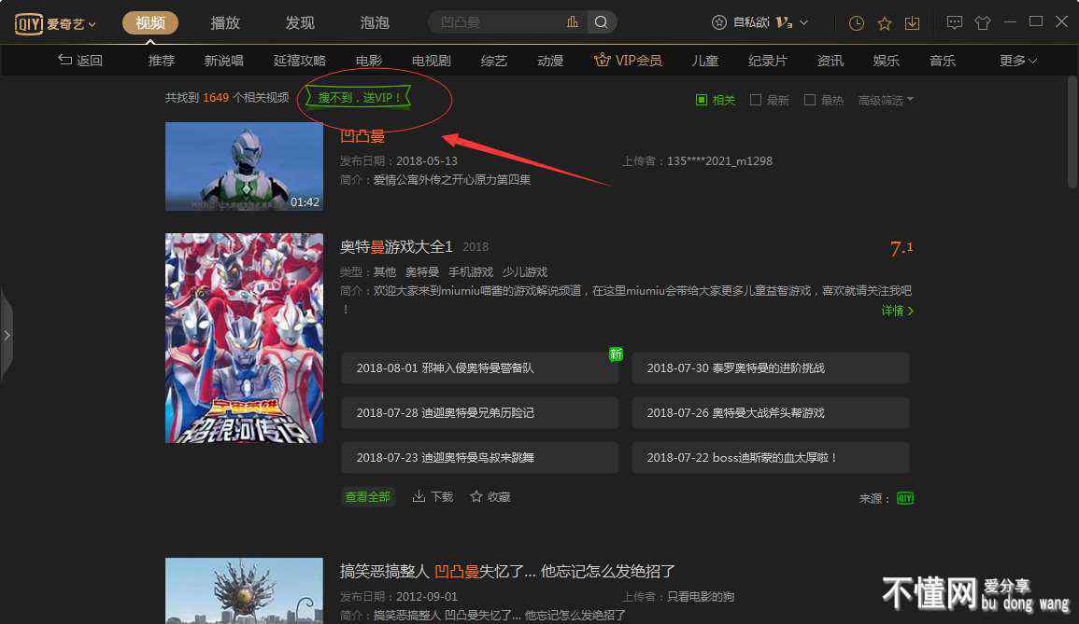Screen dimensions: 1079x624
Task: Open the downloads manager icon
Action: [x=913, y=22]
